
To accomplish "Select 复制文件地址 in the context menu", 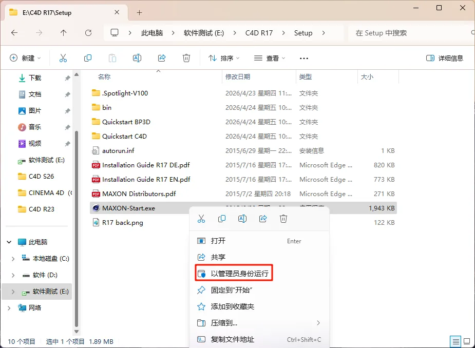I will 259,339.
